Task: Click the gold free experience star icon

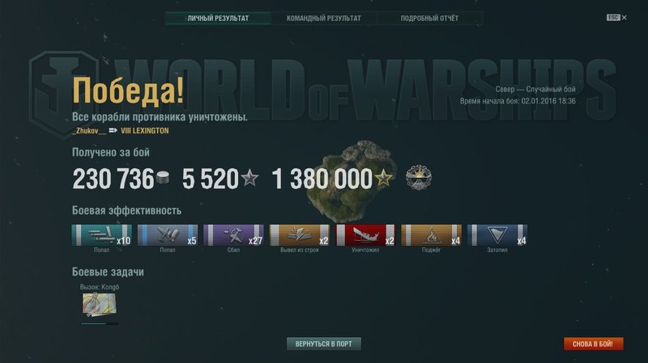Action: click(x=383, y=178)
